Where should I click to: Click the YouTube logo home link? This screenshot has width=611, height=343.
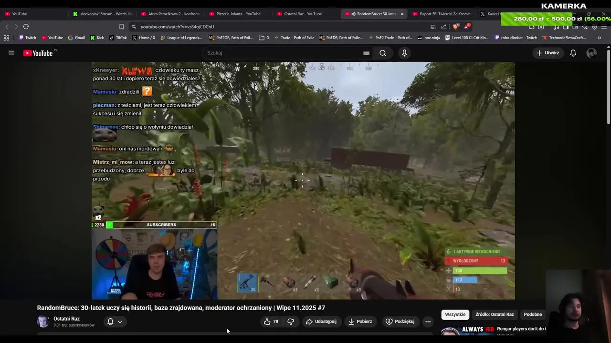point(38,53)
